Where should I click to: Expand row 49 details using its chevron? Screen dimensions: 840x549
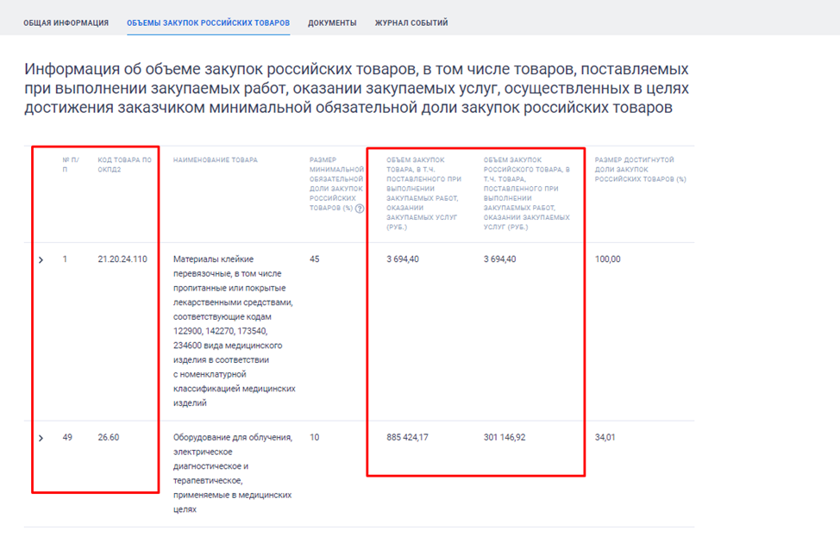pos(41,438)
